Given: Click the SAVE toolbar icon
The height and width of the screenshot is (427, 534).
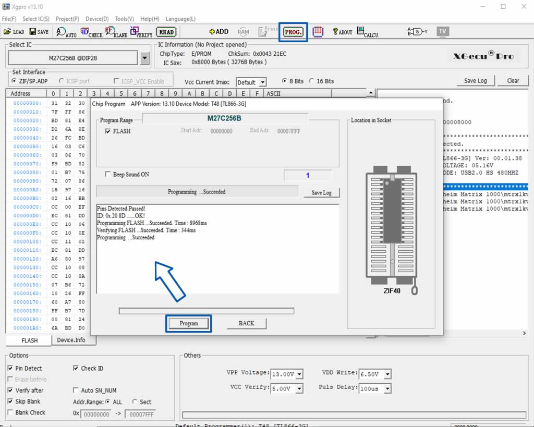Looking at the screenshot, I should (x=39, y=32).
